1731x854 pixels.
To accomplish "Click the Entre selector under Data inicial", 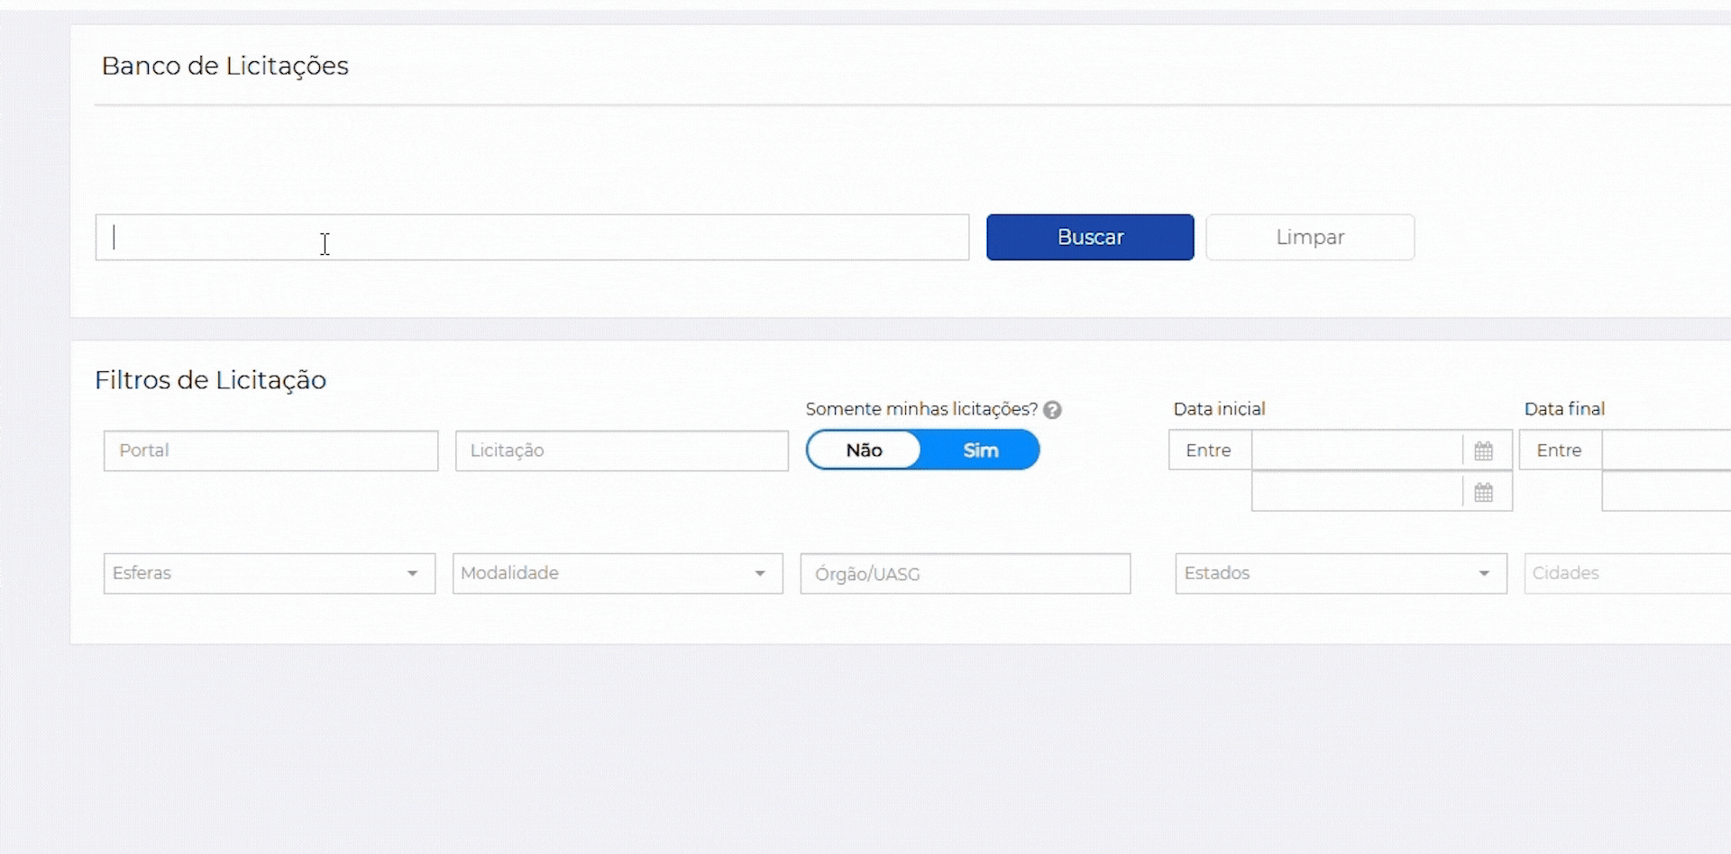I will point(1209,450).
